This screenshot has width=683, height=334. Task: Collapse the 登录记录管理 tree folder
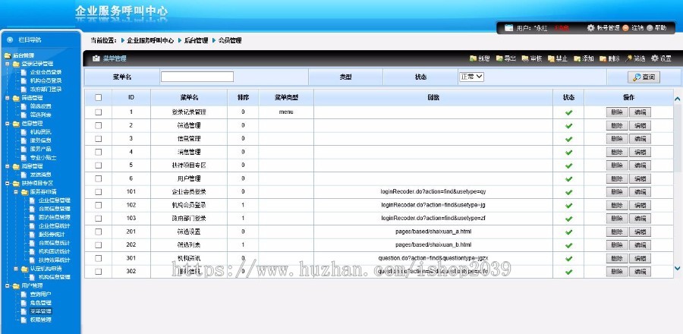(x=7, y=64)
